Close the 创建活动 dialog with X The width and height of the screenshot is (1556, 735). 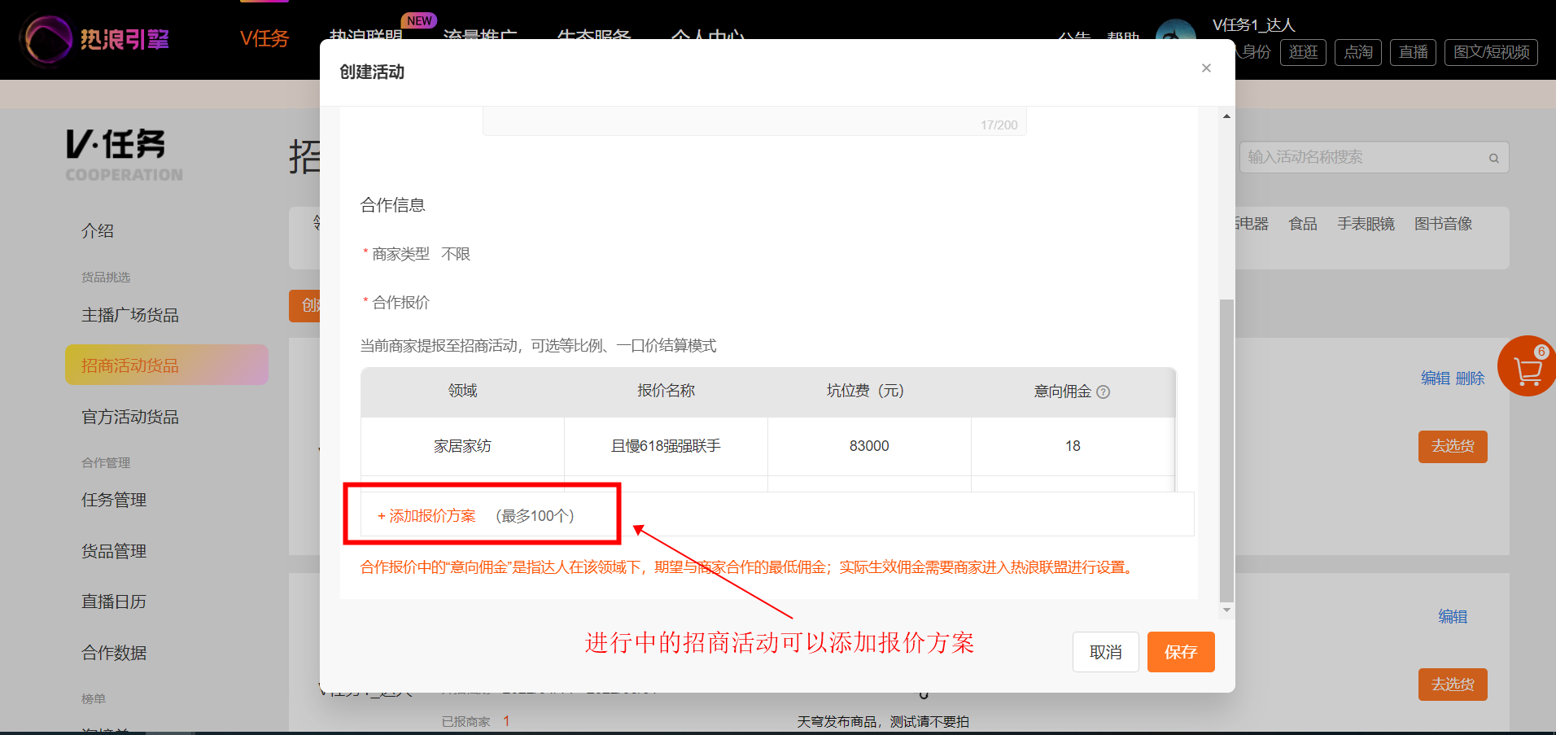tap(1206, 68)
